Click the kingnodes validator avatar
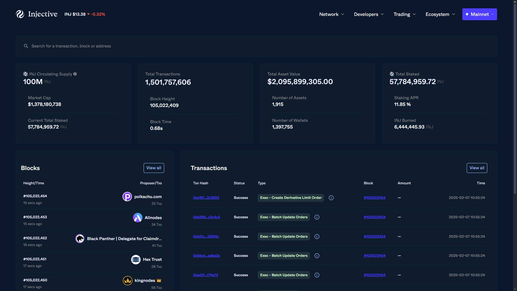 (x=128, y=281)
